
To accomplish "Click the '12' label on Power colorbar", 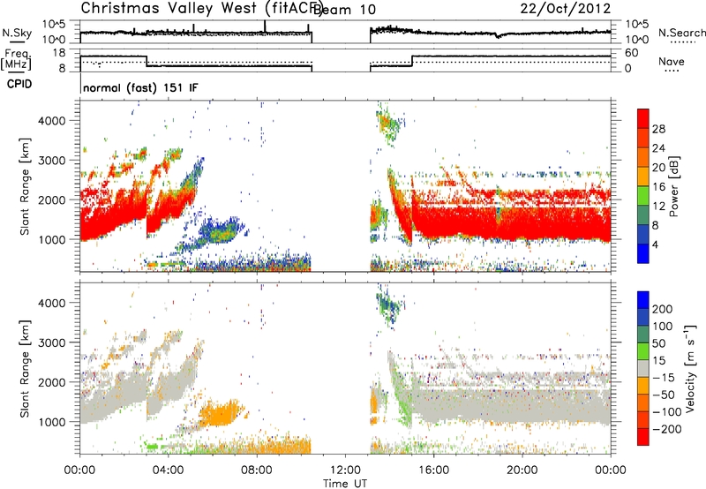I will pos(658,207).
